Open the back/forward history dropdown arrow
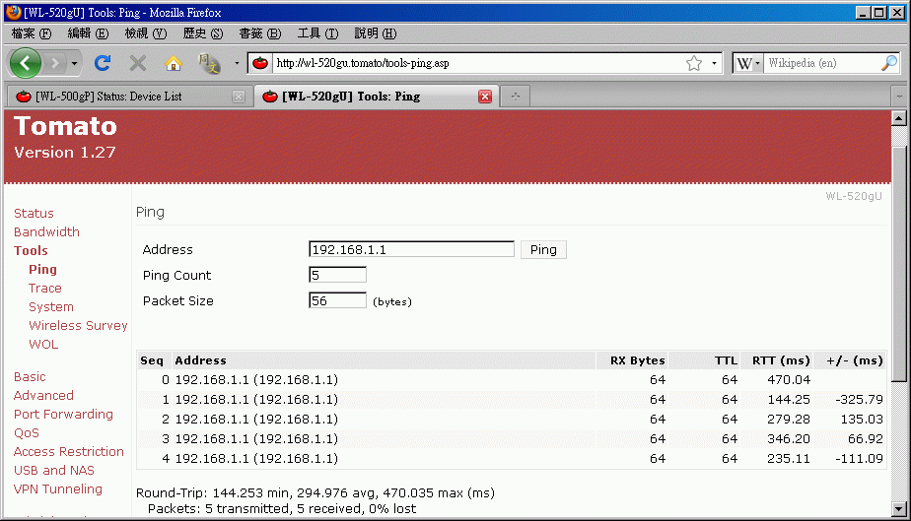The image size is (911, 521). tap(74, 63)
